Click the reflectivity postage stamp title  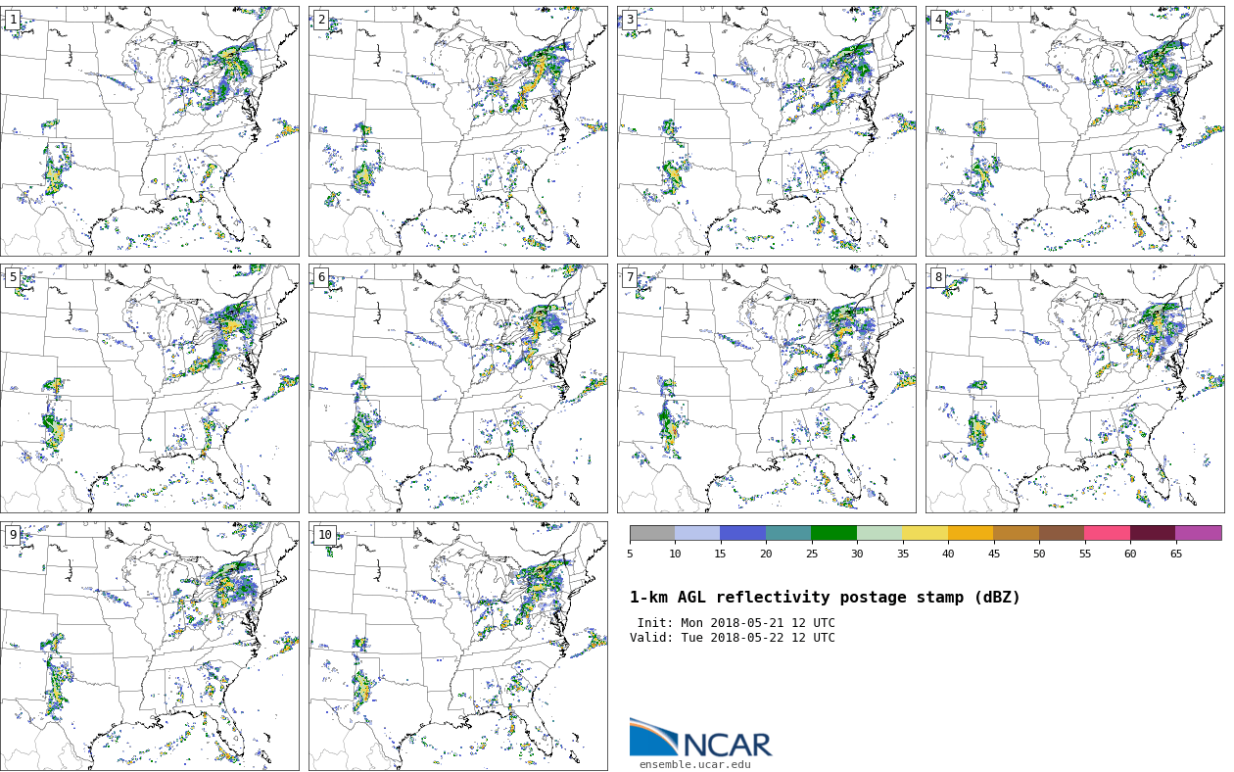point(825,598)
